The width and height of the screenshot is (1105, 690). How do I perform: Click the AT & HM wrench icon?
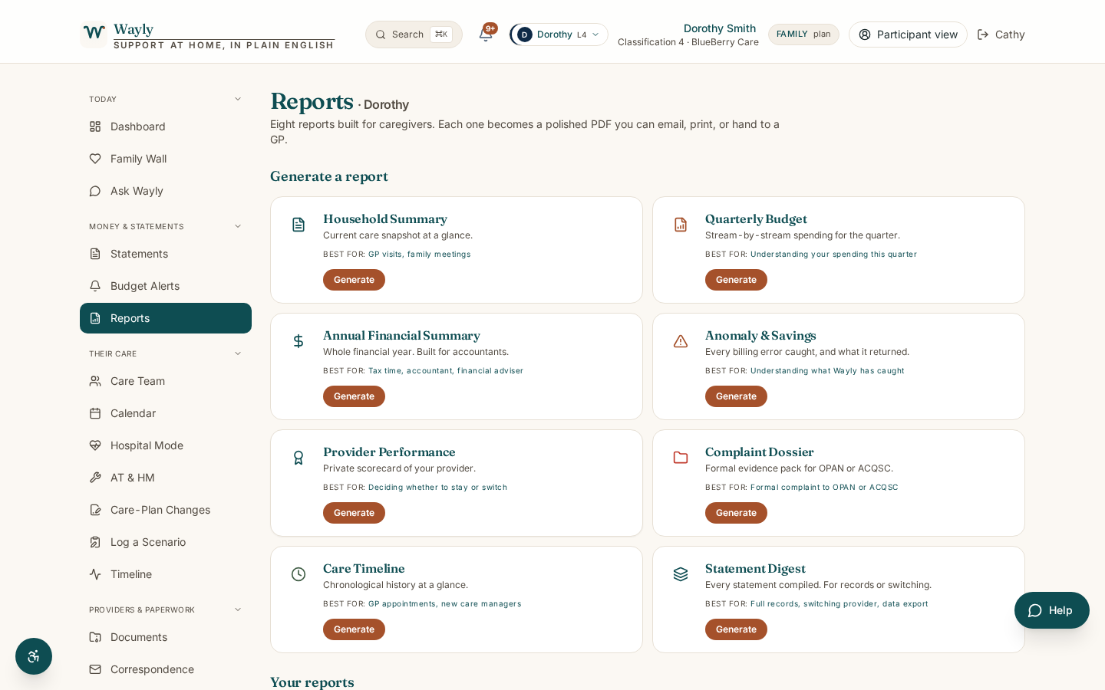95,478
